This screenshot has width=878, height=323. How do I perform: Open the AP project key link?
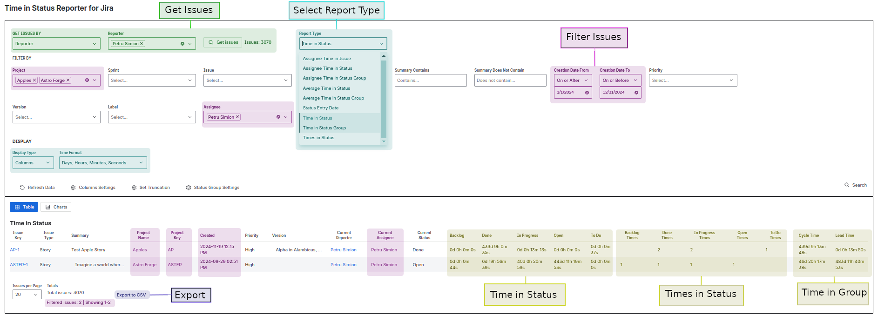(x=171, y=250)
